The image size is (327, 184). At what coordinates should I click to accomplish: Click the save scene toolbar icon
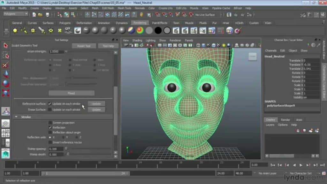(47, 15)
